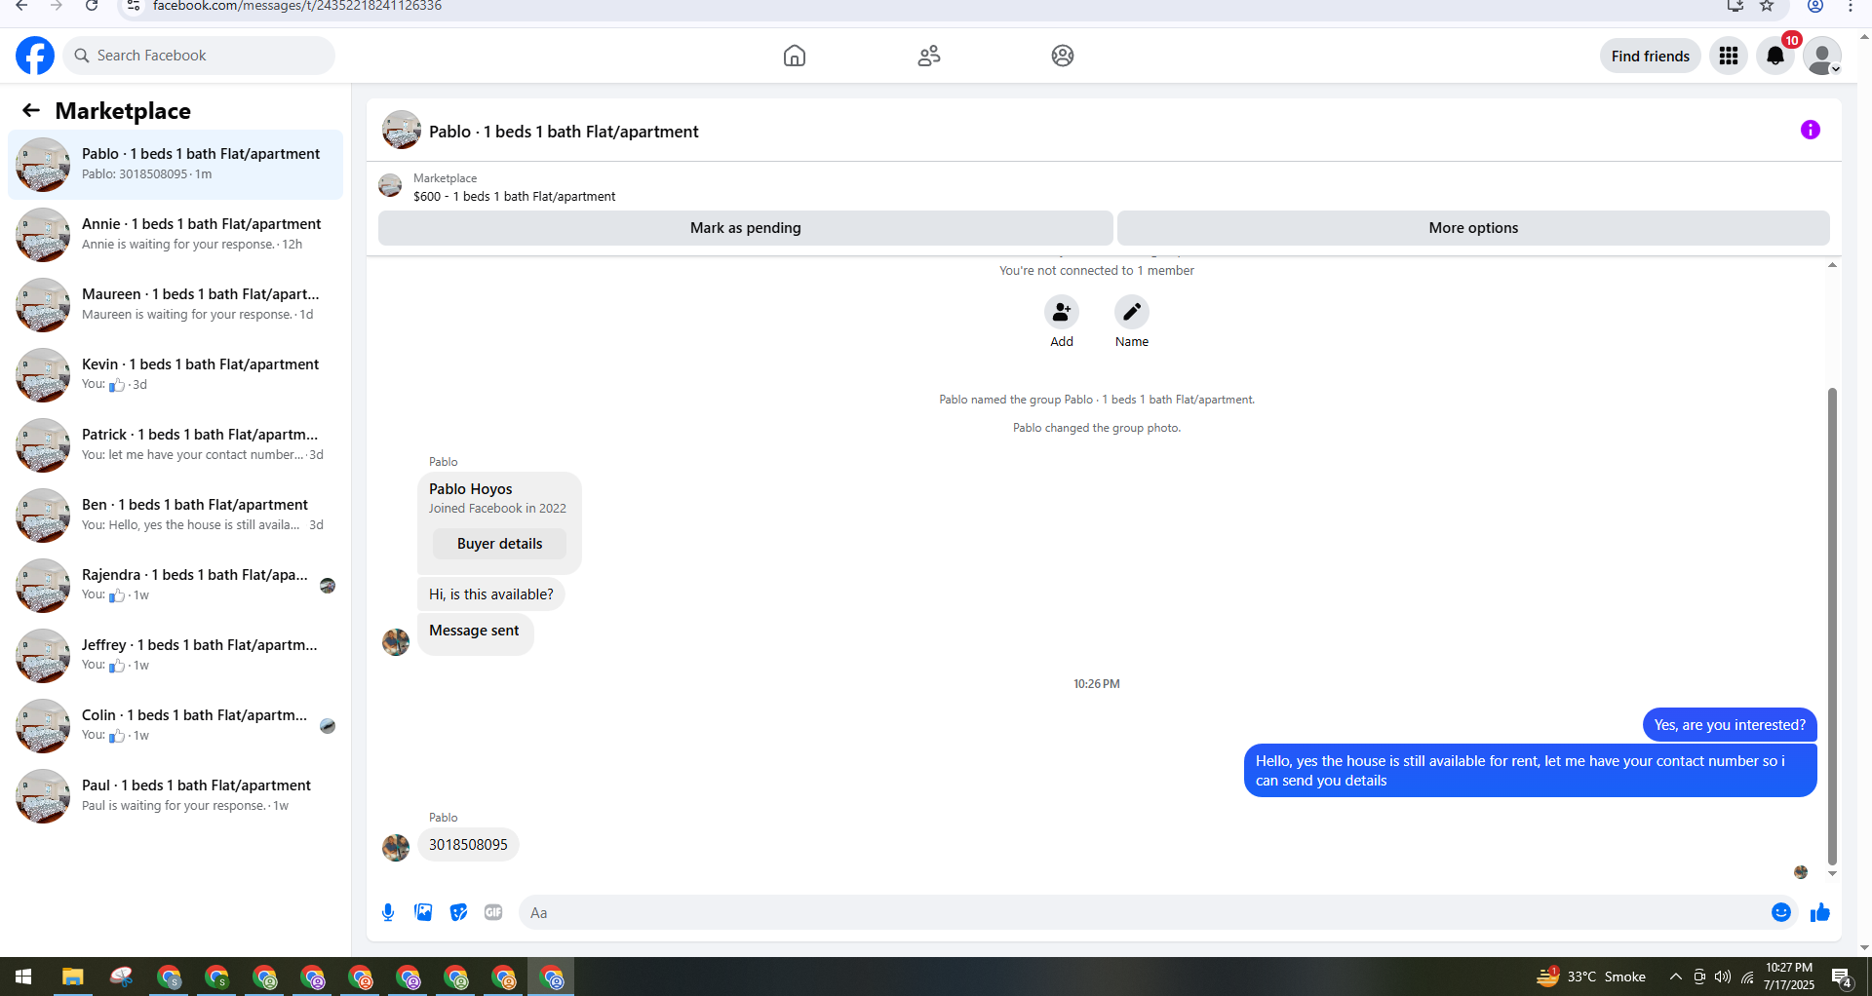Reload the page with browser refresh
This screenshot has width=1872, height=996.
(x=91, y=6)
